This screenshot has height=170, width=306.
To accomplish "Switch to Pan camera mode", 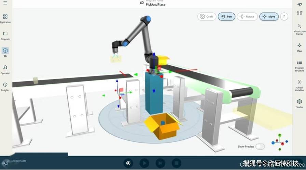I will click(226, 17).
